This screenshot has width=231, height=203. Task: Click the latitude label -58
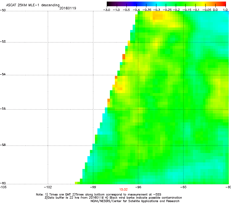(x=3, y=145)
